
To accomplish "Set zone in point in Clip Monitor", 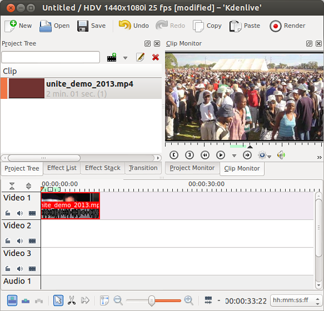I will tap(174, 155).
